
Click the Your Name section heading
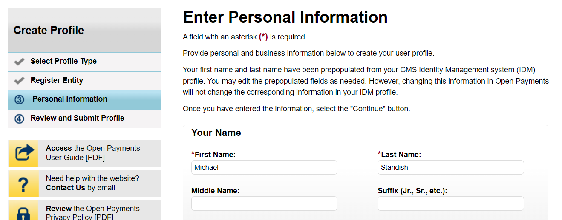pos(216,133)
